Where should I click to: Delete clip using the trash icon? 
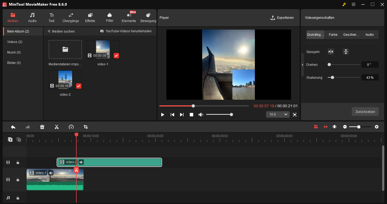(42, 127)
